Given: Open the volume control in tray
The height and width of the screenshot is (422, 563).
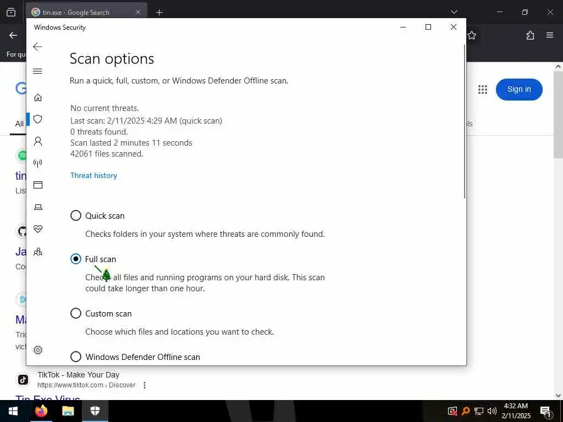Looking at the screenshot, I should pos(492,411).
